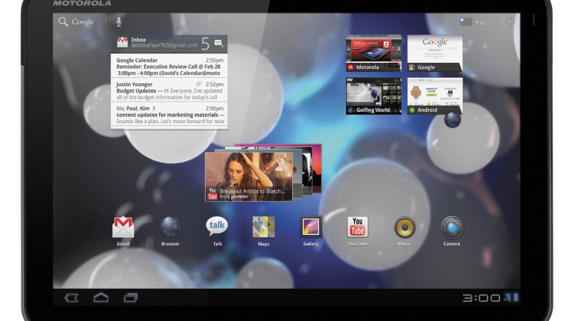This screenshot has width=571, height=321.
Task: Compose new email from Inbox widget
Action: pyautogui.click(x=219, y=43)
